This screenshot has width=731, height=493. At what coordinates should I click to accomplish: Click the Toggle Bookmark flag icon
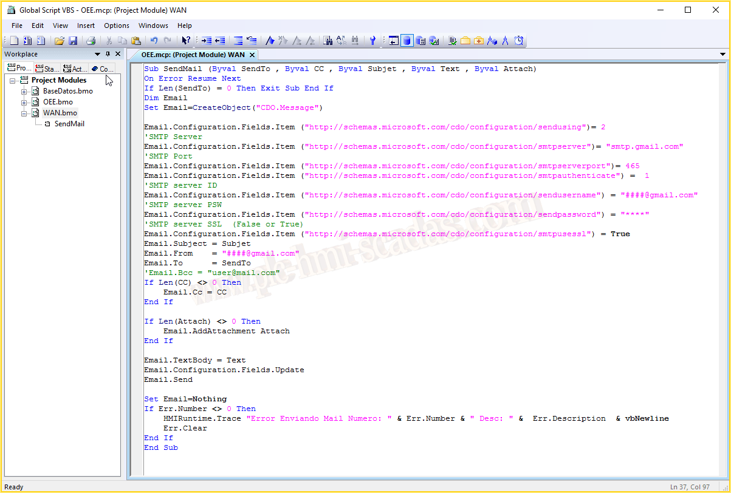click(x=270, y=41)
